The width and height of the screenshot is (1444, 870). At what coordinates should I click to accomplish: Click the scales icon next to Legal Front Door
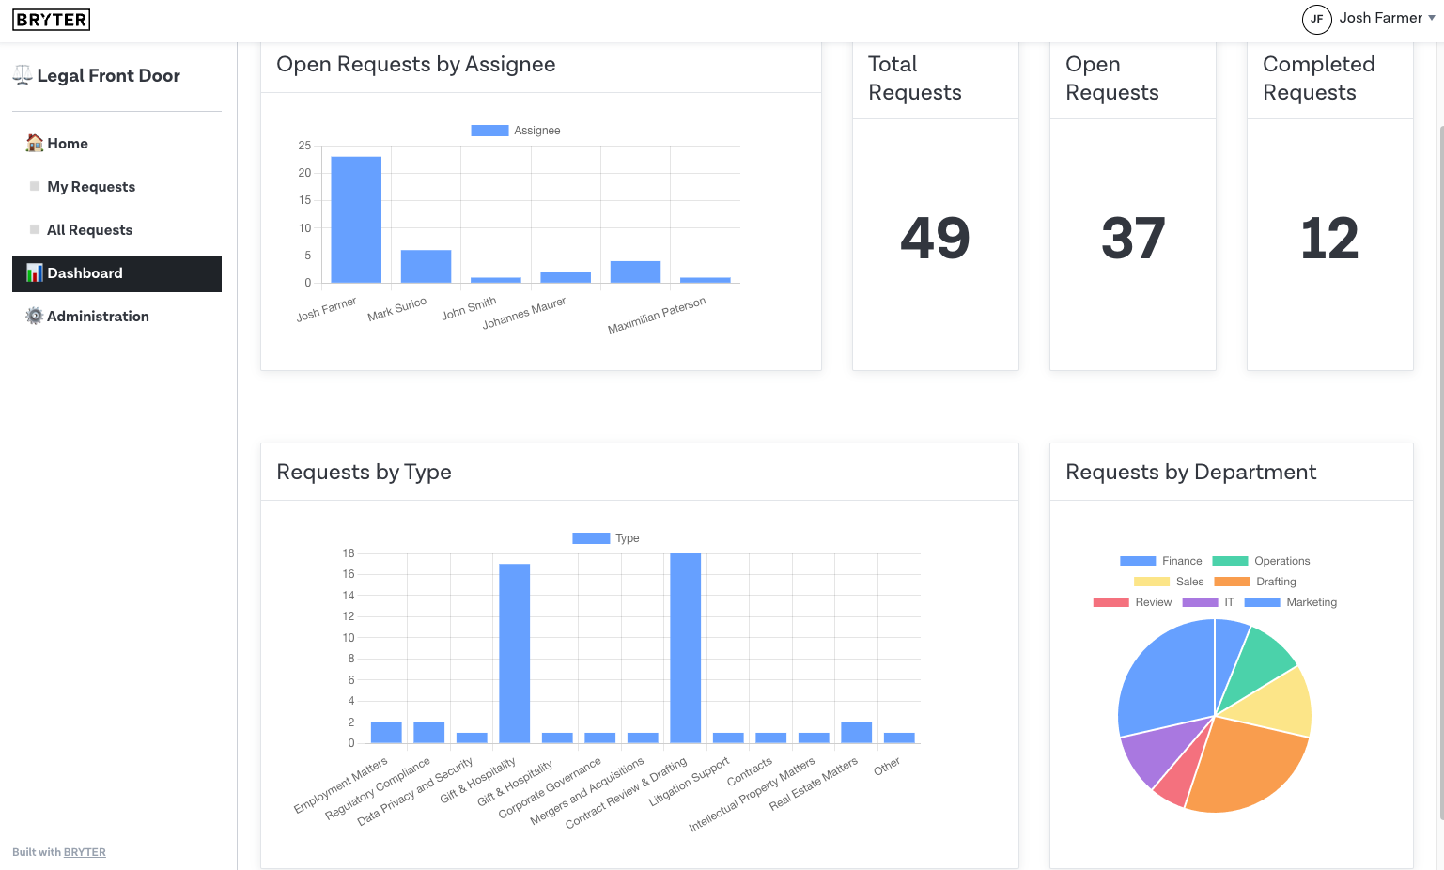(x=21, y=74)
